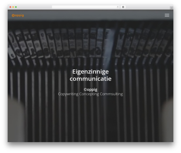
Task: Open a new tab with the plus button
Action: [x=172, y=8]
